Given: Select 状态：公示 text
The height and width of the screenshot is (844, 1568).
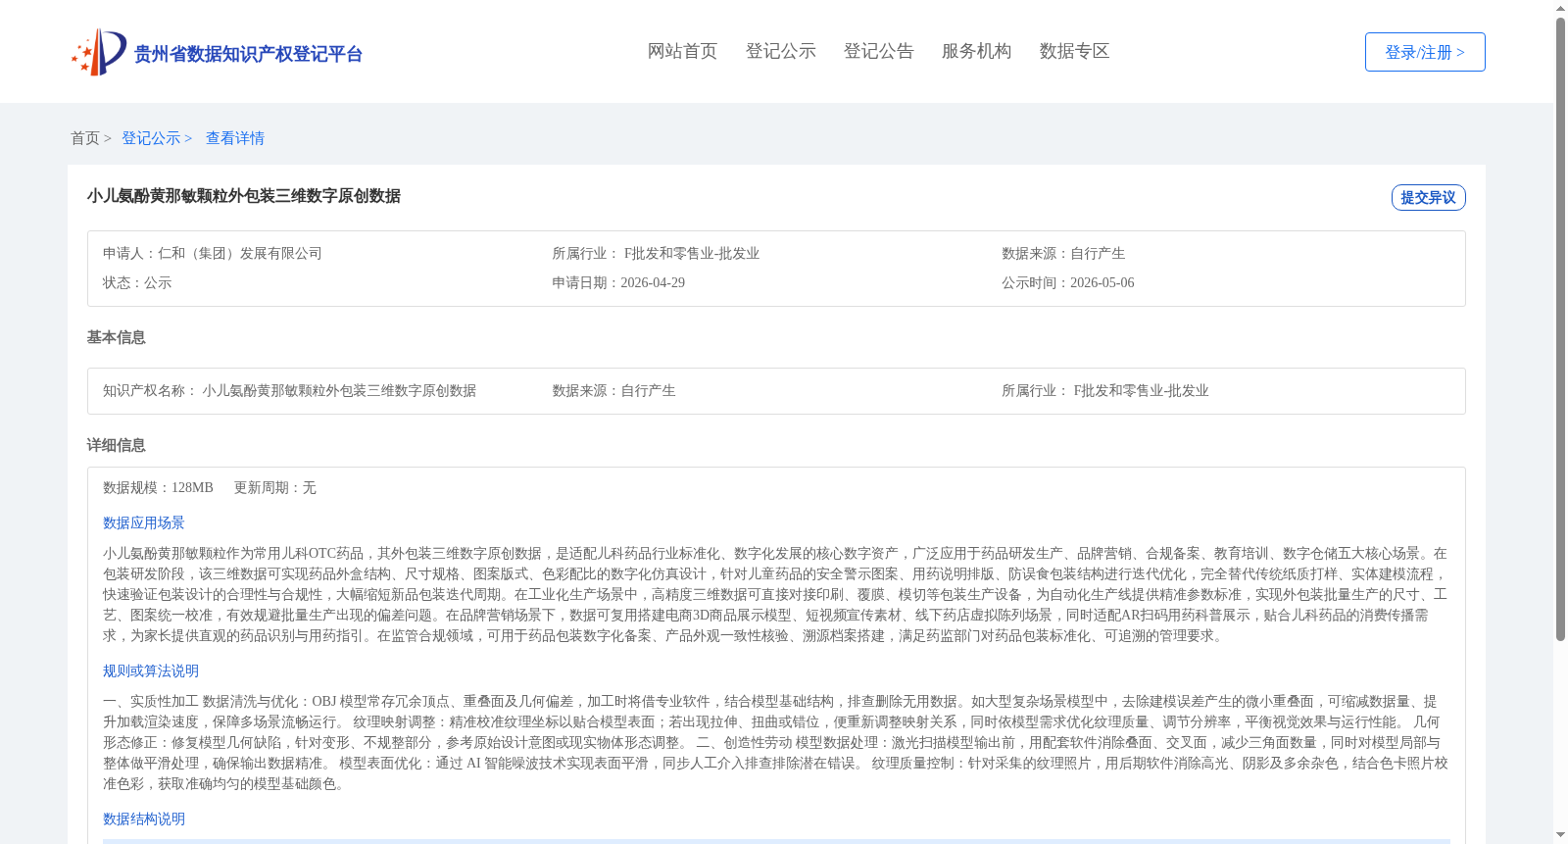Looking at the screenshot, I should pyautogui.click(x=137, y=282).
